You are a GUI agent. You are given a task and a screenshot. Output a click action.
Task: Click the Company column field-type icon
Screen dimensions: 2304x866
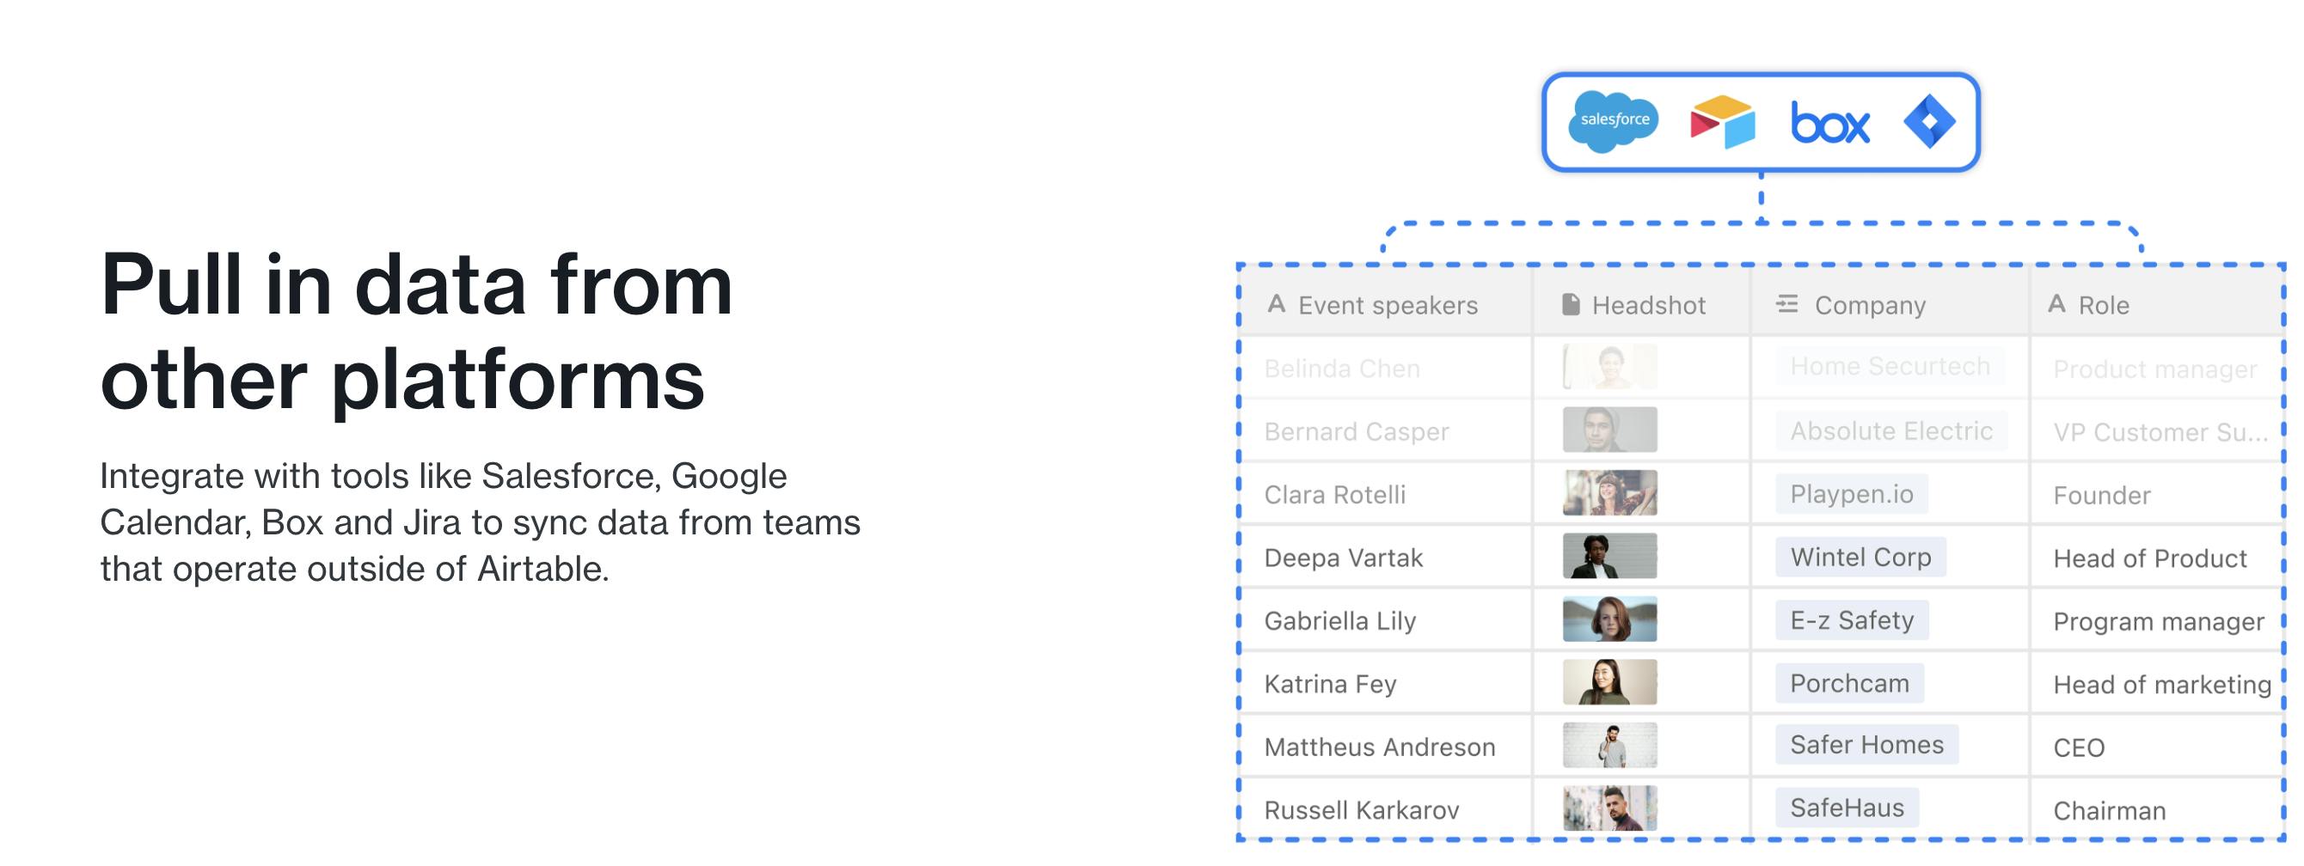click(1787, 305)
